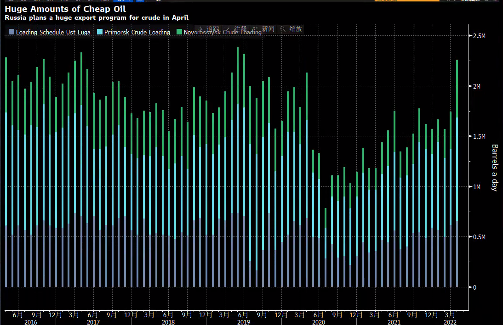The width and height of the screenshot is (503, 325).
Task: Click the Primorsk legend color square
Action: (x=100, y=32)
